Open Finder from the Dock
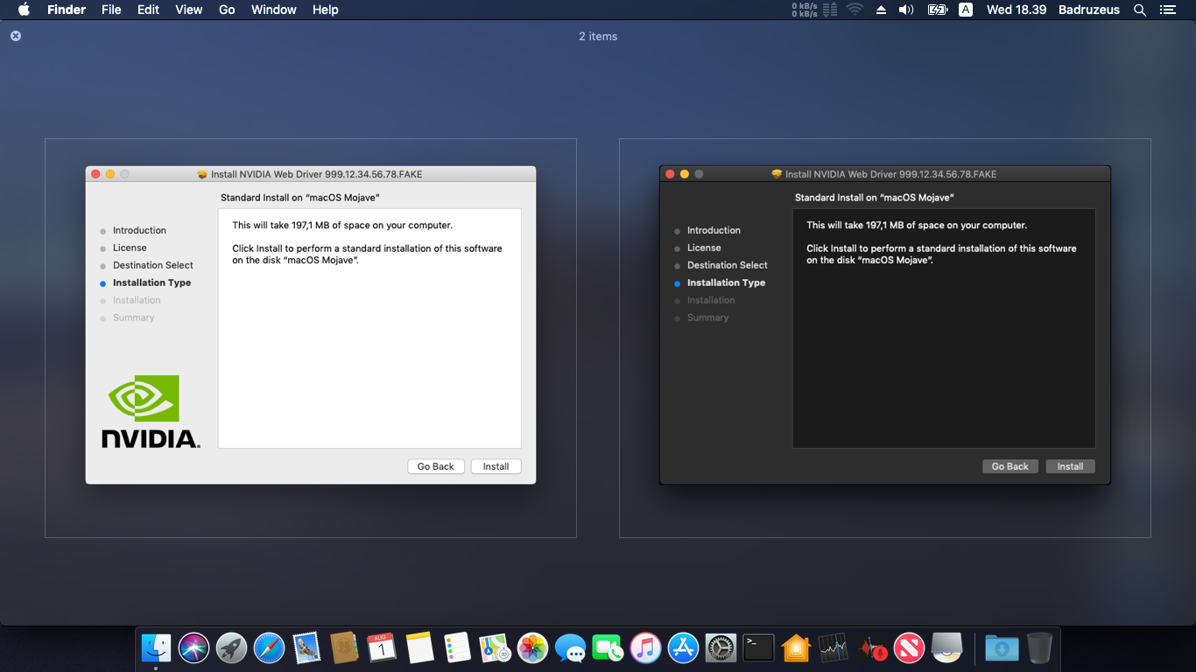Screen dimensions: 1196x672 [156, 648]
